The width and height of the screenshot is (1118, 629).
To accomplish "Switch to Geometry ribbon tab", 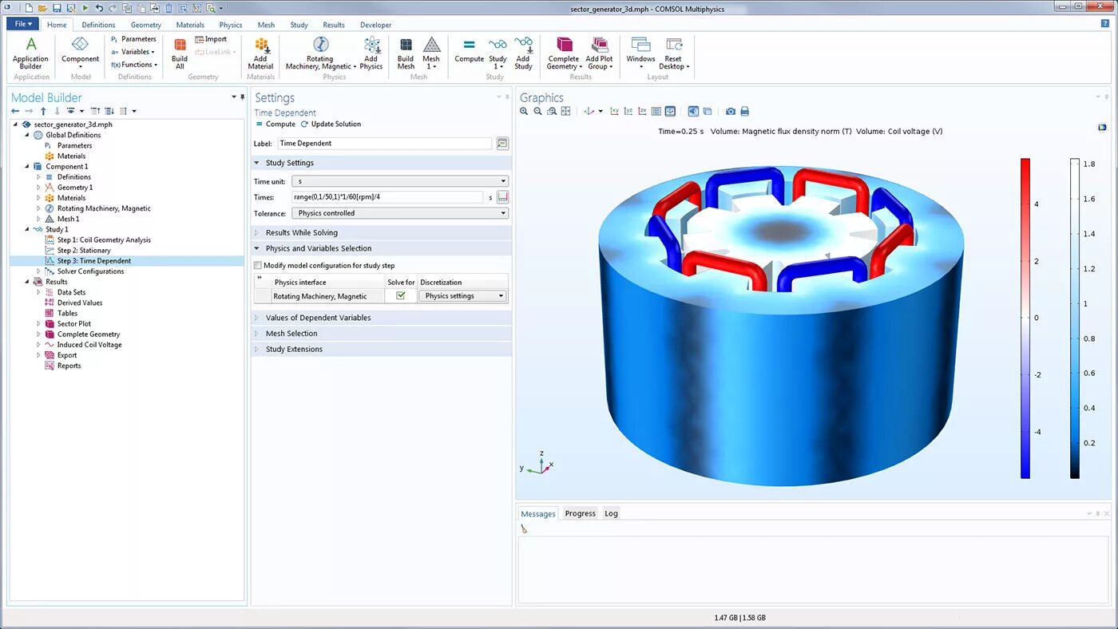I will click(146, 25).
